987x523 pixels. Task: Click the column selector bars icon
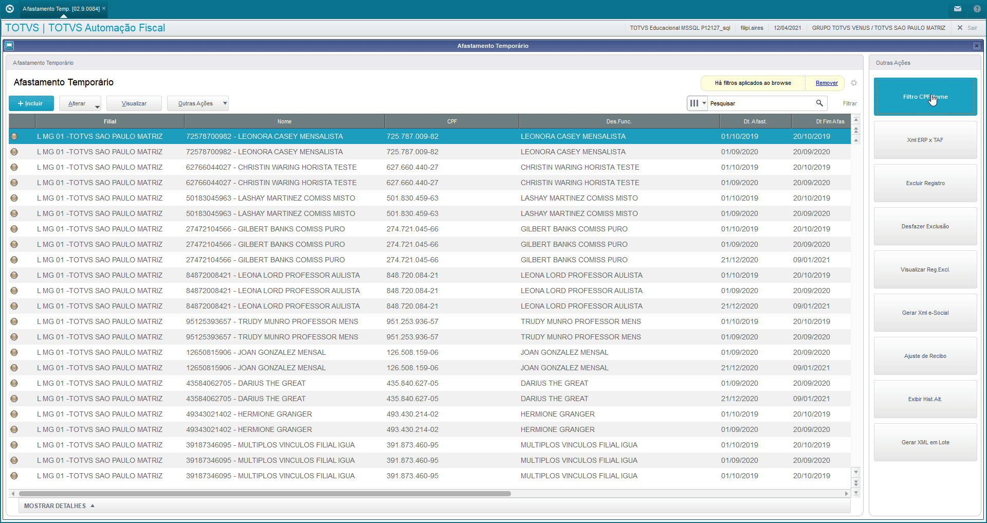tap(694, 103)
